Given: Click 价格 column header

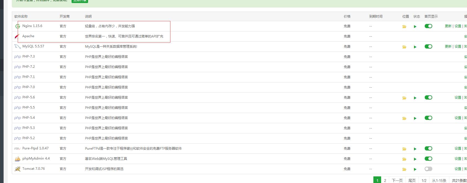Looking at the screenshot, I should coord(347,17).
